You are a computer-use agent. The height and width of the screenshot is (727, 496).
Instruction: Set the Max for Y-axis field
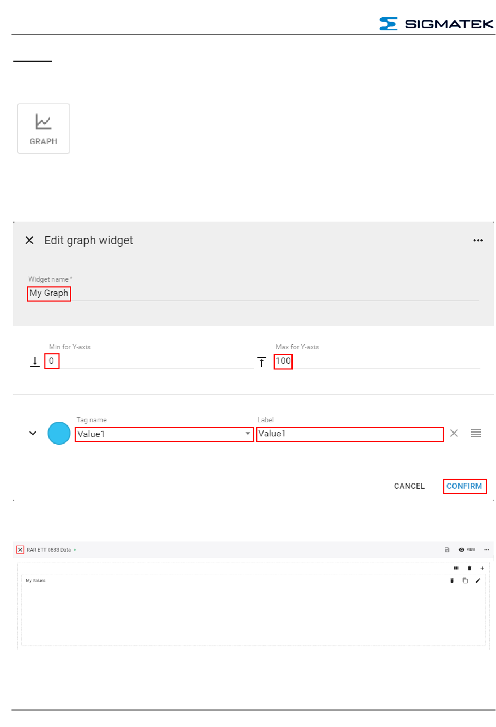tap(377, 361)
